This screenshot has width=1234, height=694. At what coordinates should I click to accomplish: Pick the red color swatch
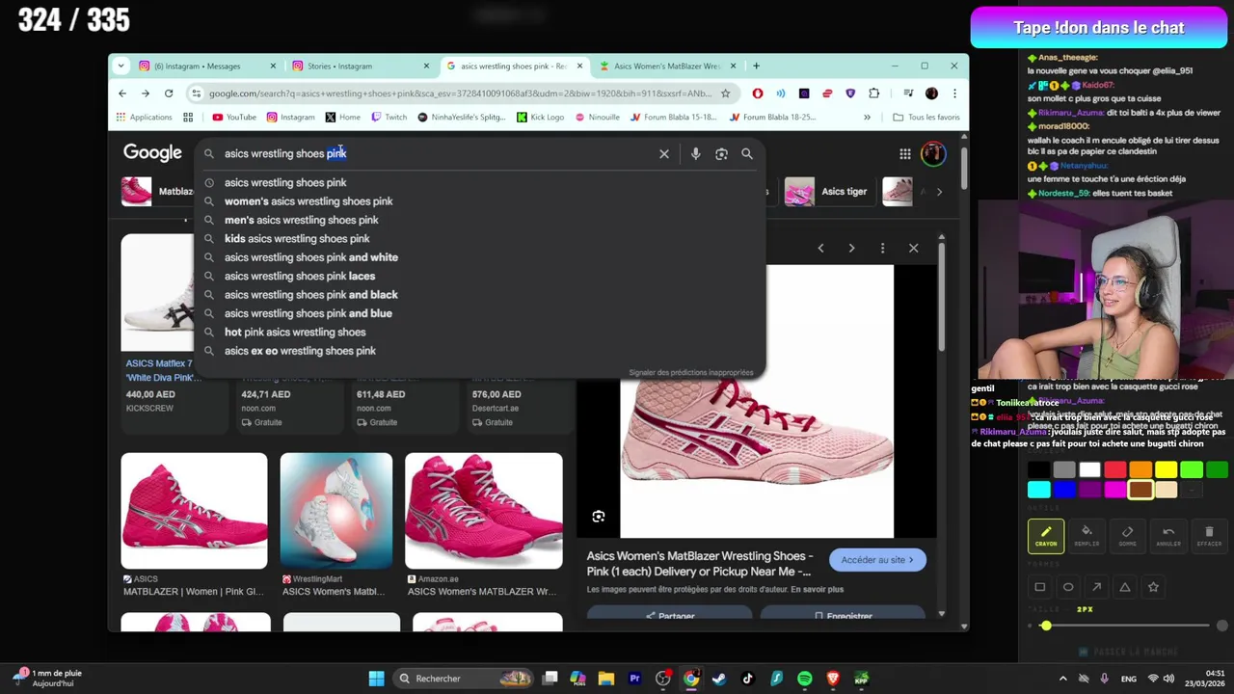click(1115, 469)
